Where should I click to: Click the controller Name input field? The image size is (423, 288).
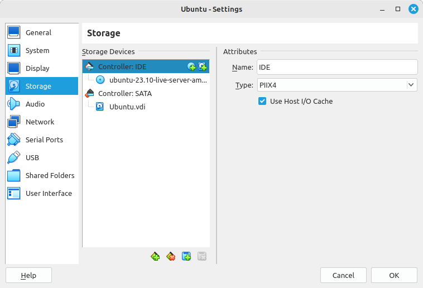(337, 67)
